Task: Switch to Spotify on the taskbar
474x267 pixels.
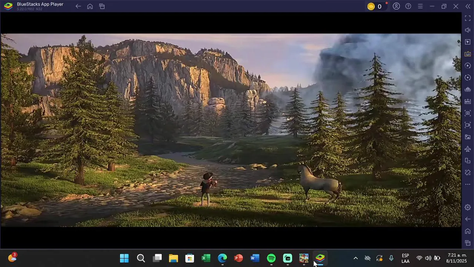Action: (x=271, y=258)
